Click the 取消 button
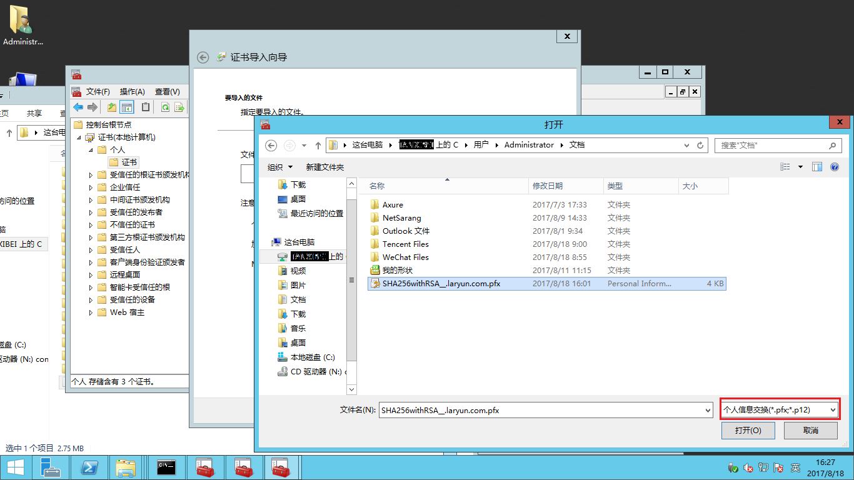The height and width of the screenshot is (480, 854). click(810, 431)
